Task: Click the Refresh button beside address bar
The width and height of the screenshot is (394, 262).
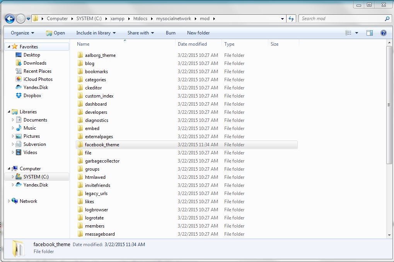Action: [292, 19]
